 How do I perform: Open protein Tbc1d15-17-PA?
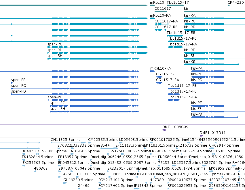pos(183,97)
